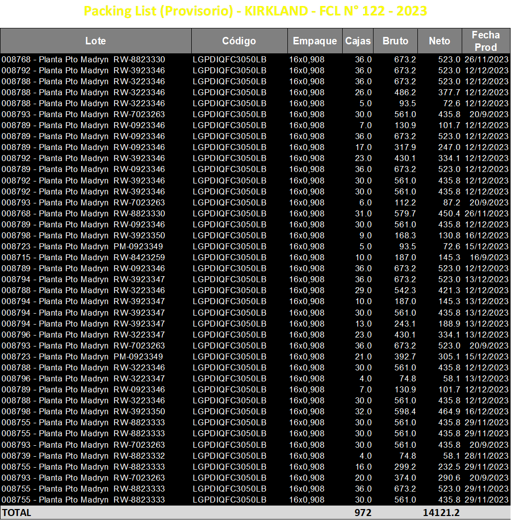
Task: Click the Cajas value 26.0
Action: [363, 93]
